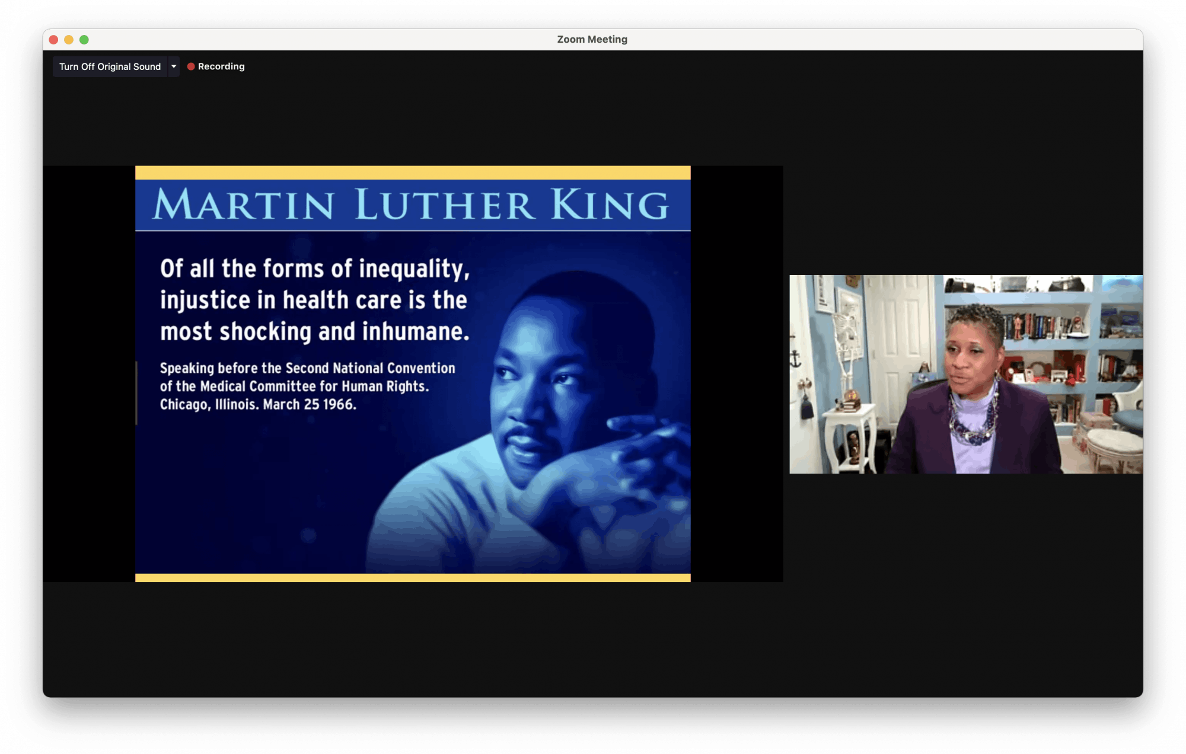1186x754 pixels.
Task: Click the black margin left of slide
Action: pyautogui.click(x=89, y=373)
